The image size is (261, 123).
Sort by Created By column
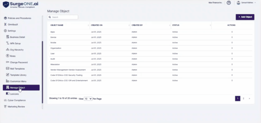click(x=170, y=25)
